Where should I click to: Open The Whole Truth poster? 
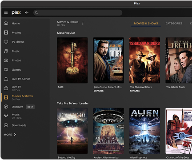tap(179, 60)
